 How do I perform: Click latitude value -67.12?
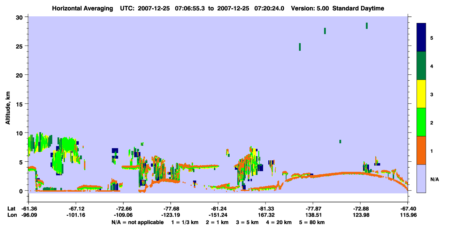[x=76, y=209]
